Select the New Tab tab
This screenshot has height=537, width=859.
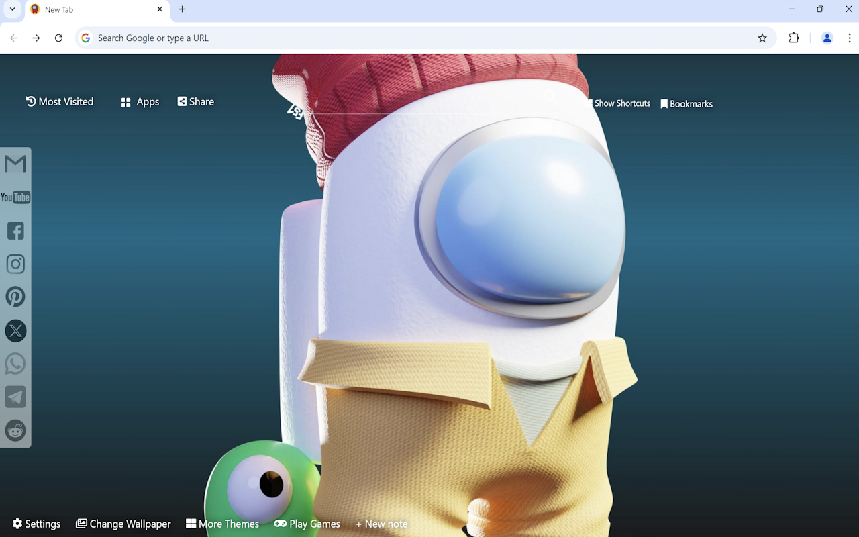click(x=97, y=10)
